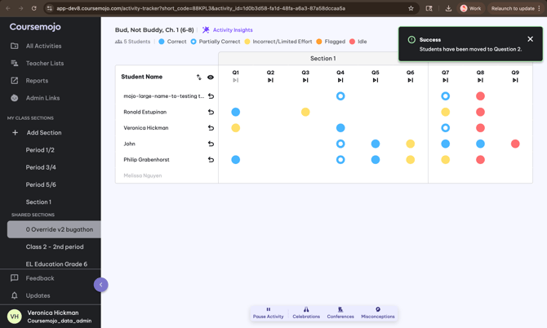Open Misconceptions from the bottom toolbar
The width and height of the screenshot is (547, 328).
coord(377,312)
